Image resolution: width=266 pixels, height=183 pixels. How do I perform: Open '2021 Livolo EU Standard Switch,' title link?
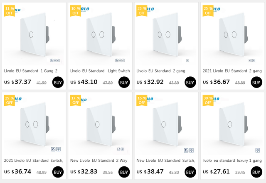click(x=34, y=160)
